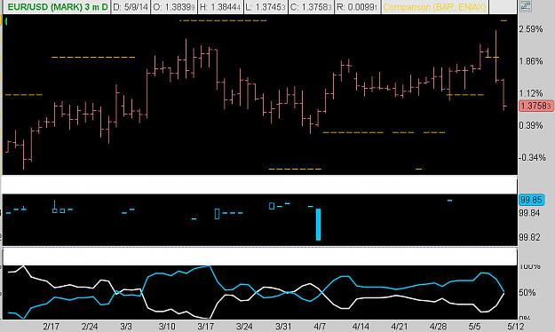555x332 pixels.
Task: Click the 2/24 date on time axis
Action: point(90,326)
